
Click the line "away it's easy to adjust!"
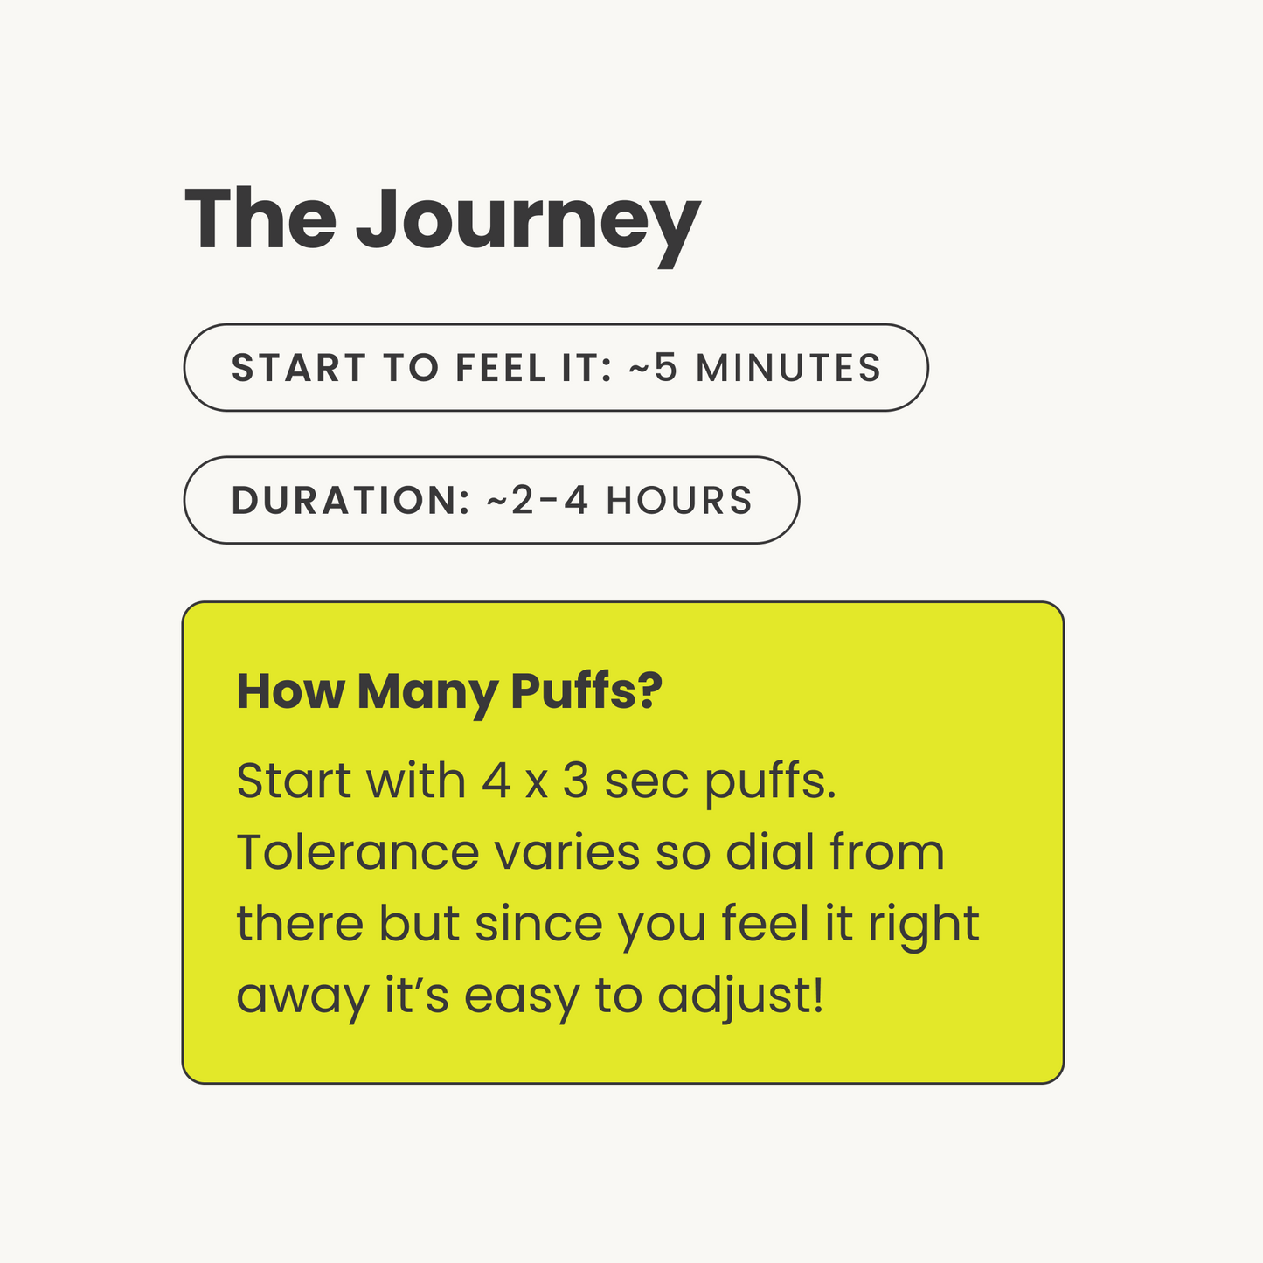pos(531,996)
